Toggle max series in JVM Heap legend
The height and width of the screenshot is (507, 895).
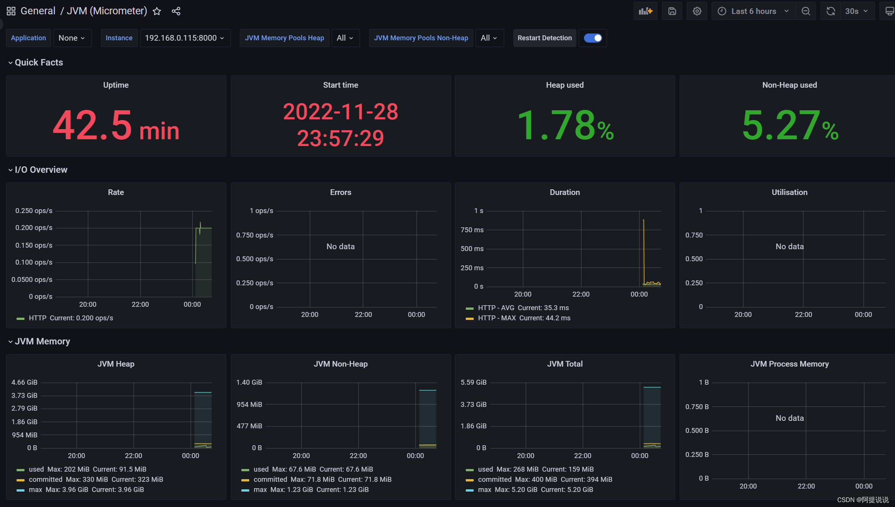[x=35, y=490]
